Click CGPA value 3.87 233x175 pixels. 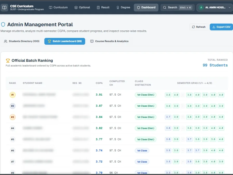pyautogui.click(x=99, y=106)
